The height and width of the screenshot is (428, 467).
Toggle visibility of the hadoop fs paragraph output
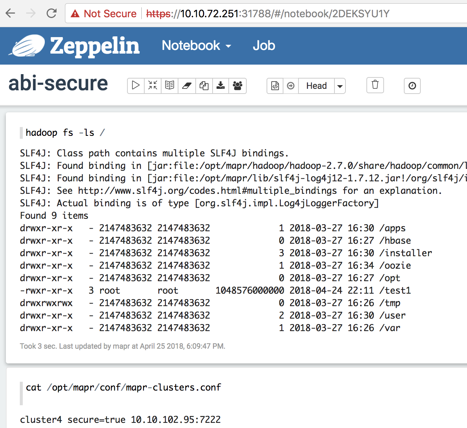[x=169, y=86]
